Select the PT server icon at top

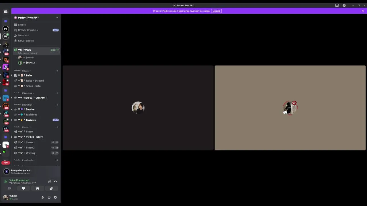[5, 29]
